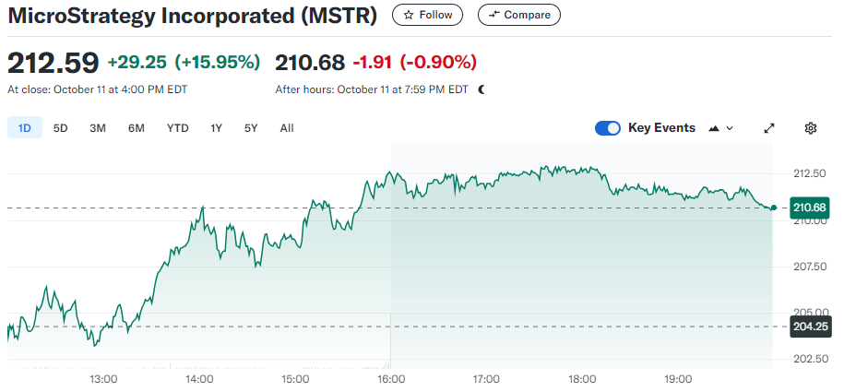Select the 1D time range tab
The height and width of the screenshot is (392, 844).
[x=25, y=128]
